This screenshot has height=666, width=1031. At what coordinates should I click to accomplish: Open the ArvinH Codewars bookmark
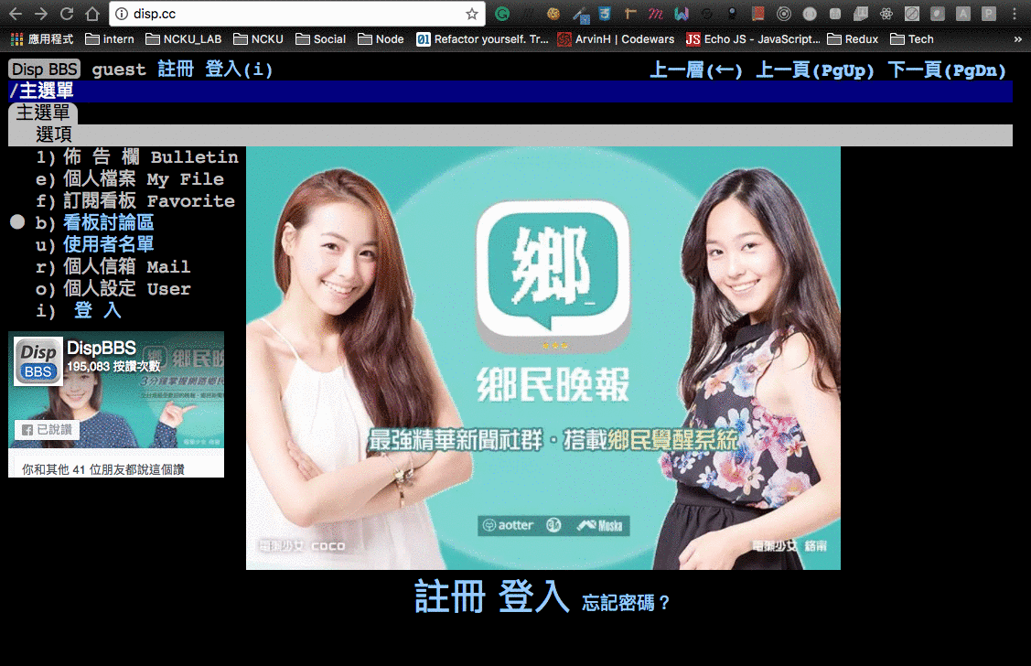coord(616,39)
